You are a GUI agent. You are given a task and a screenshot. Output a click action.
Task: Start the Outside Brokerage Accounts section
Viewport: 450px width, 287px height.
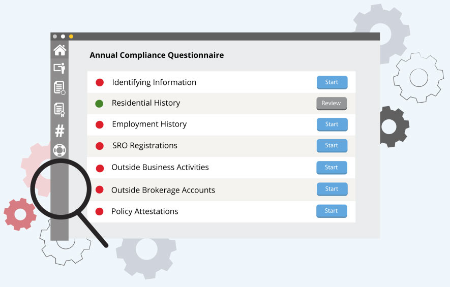pyautogui.click(x=332, y=189)
